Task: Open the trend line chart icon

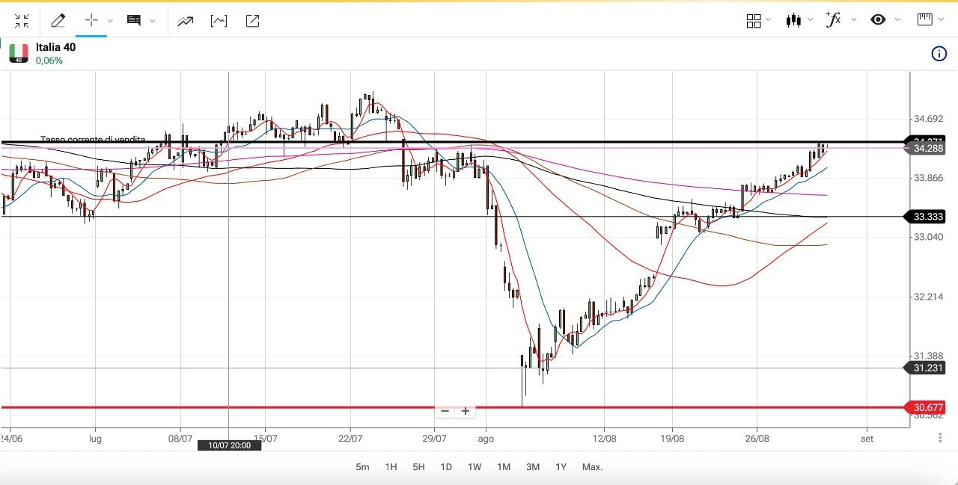Action: click(x=185, y=21)
